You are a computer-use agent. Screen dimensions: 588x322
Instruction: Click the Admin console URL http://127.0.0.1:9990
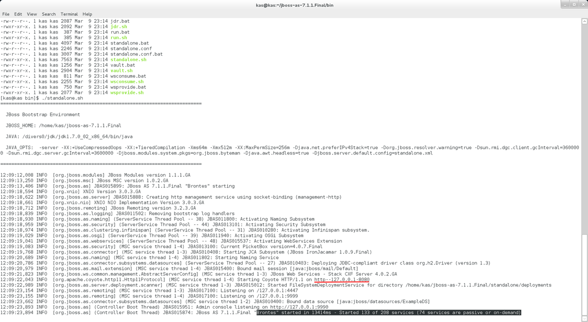pos(299,307)
